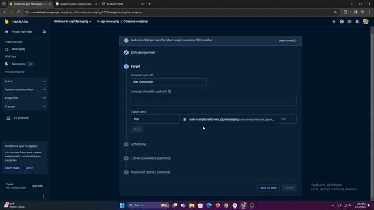Open the Style and content step
This screenshot has width=374, height=210.
pyautogui.click(x=143, y=52)
